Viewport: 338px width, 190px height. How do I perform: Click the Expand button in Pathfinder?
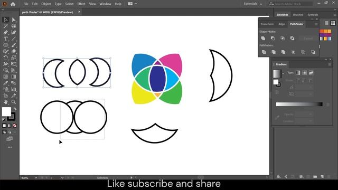coord(308,39)
